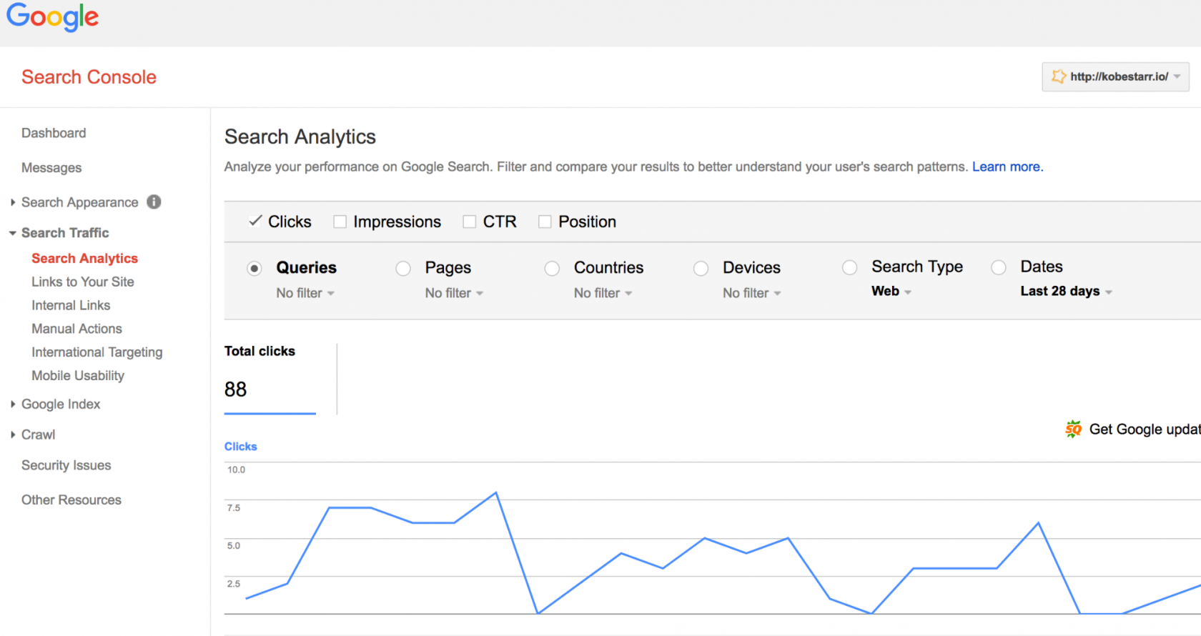Click the Get Google updates icon
Image resolution: width=1201 pixels, height=636 pixels.
click(x=1073, y=429)
